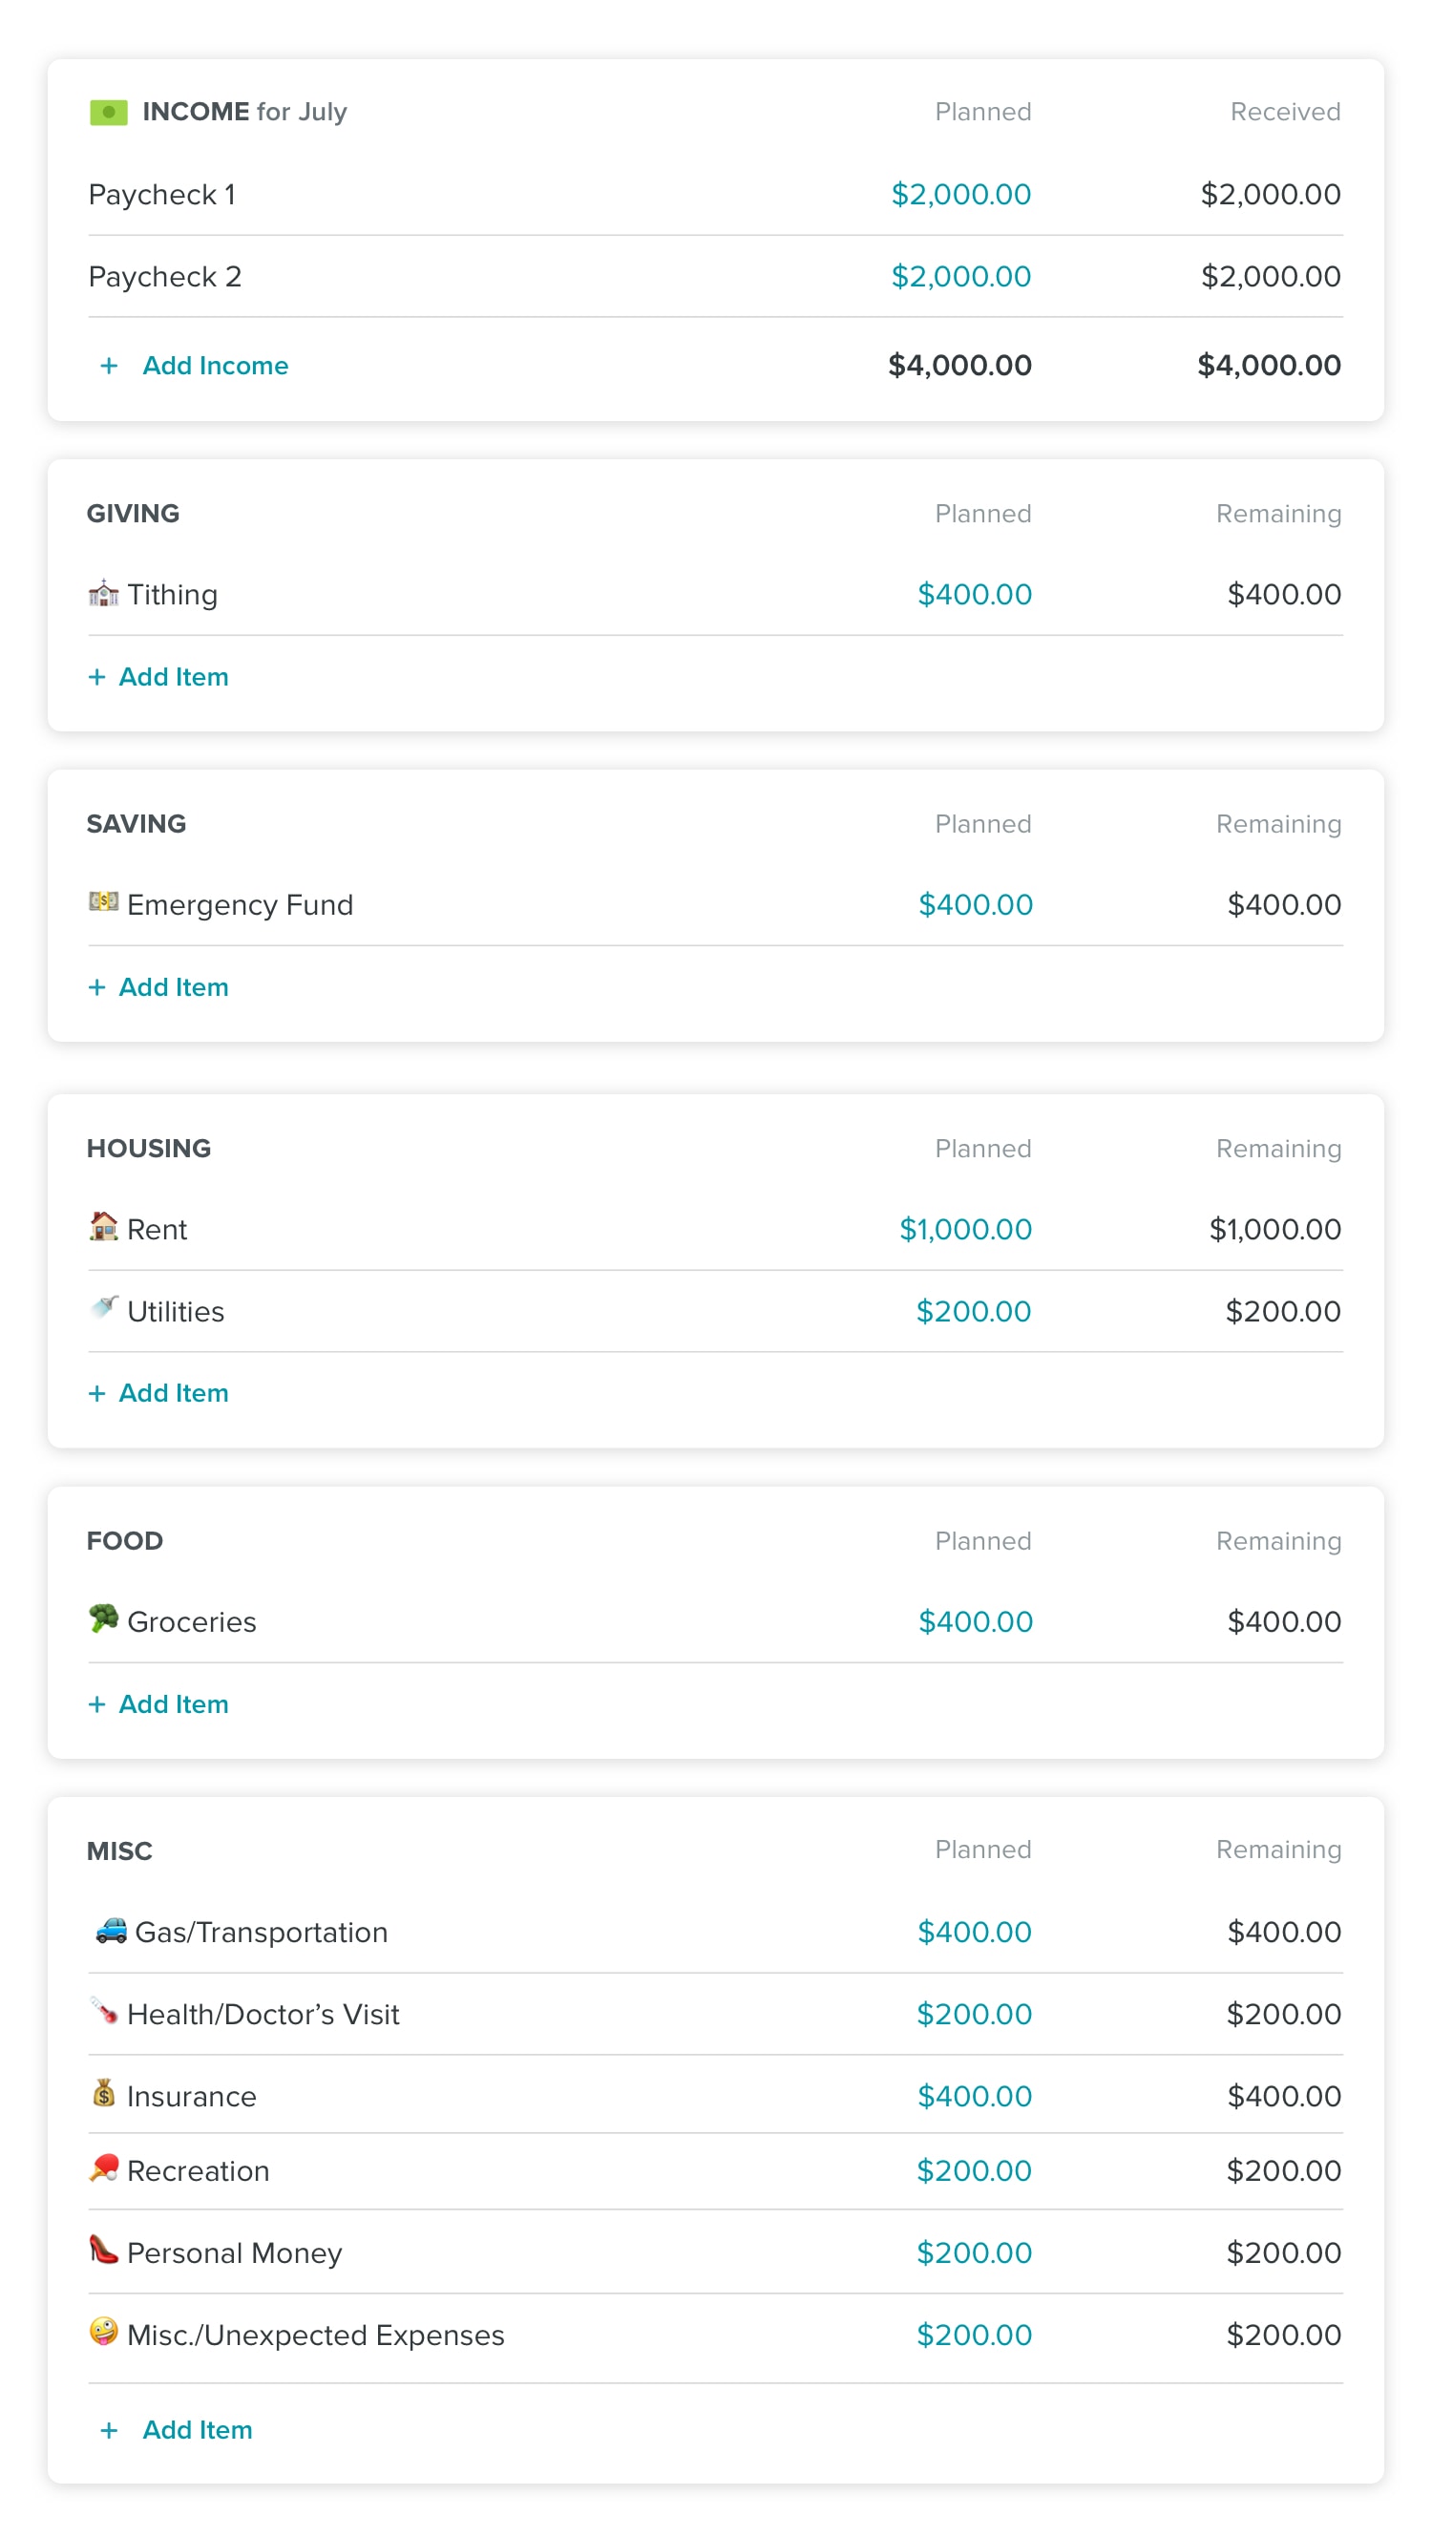Click the Emergency Fund planned amount
The width and height of the screenshot is (1432, 2537).
(x=974, y=904)
